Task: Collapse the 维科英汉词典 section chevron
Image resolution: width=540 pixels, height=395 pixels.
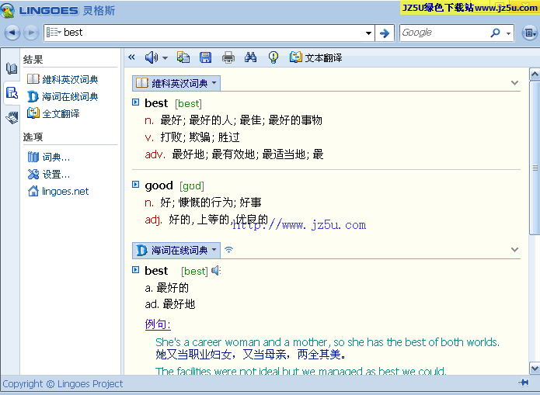Action: tap(514, 83)
